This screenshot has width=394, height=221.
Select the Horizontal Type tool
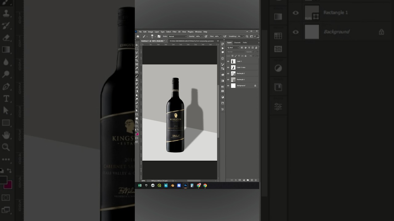137,107
